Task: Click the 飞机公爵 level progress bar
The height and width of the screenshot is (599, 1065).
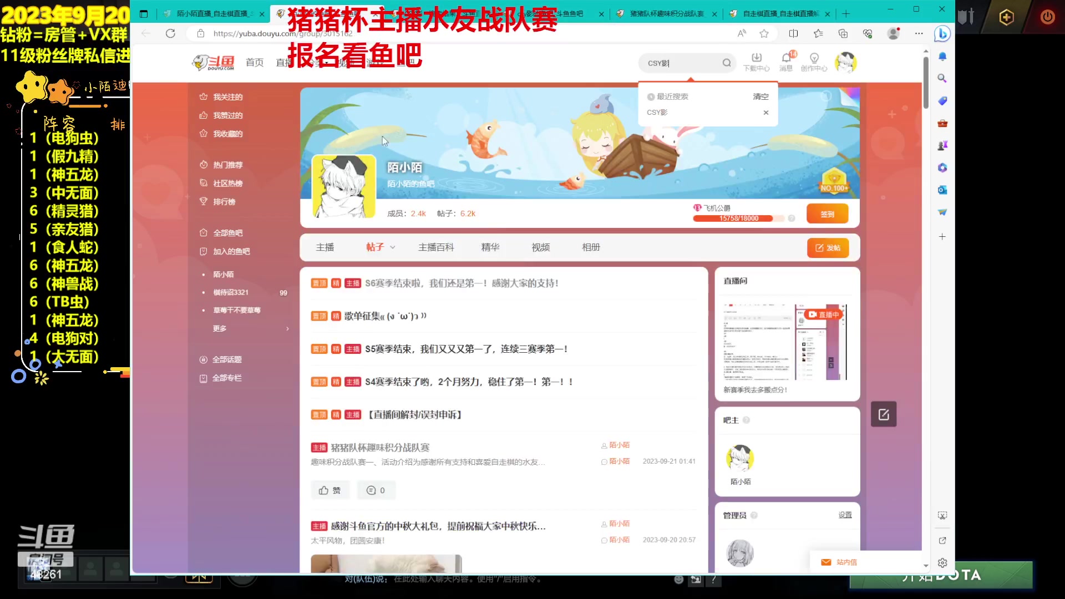Action: point(738,219)
